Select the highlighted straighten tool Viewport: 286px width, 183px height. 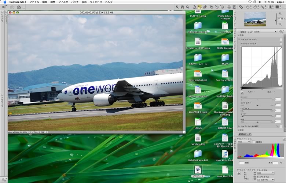(199, 7)
